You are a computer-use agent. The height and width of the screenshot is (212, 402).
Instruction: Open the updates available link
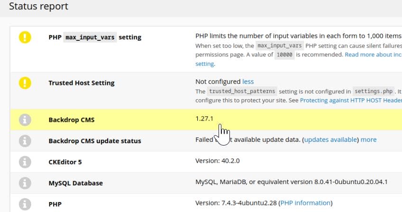point(330,139)
